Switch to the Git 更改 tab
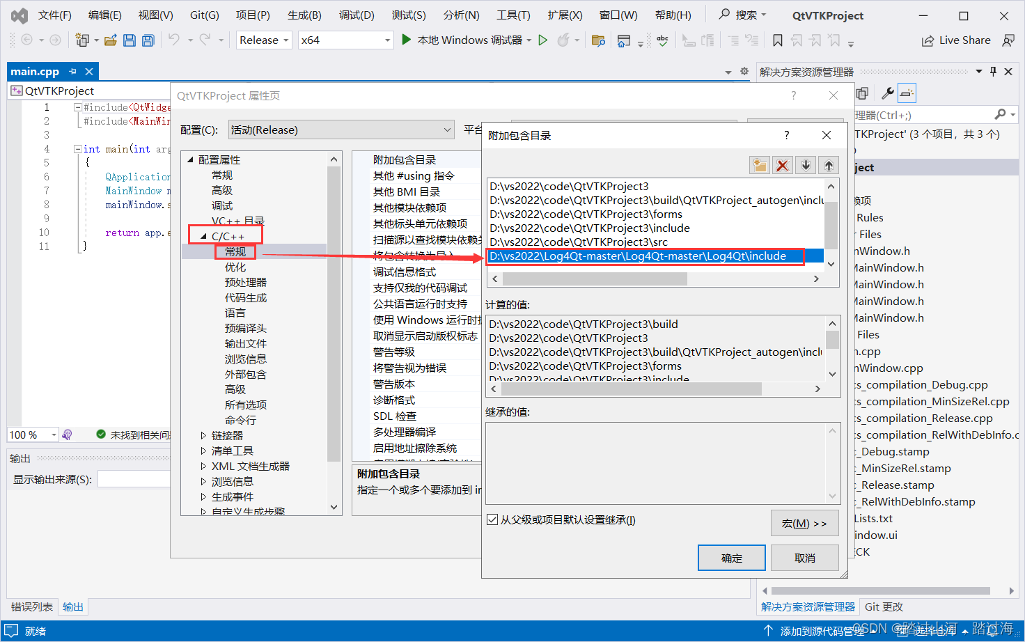 coord(884,606)
